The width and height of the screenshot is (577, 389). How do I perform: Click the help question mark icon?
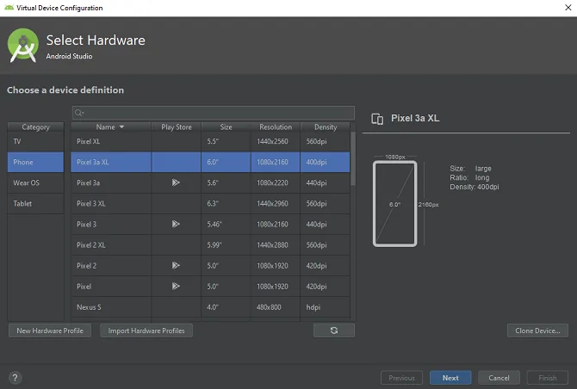click(x=16, y=378)
